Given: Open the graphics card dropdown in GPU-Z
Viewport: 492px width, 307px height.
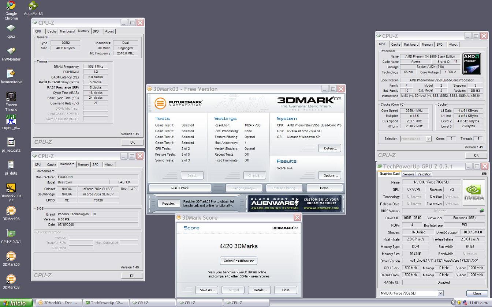Looking at the screenshot, I should coord(440,293).
